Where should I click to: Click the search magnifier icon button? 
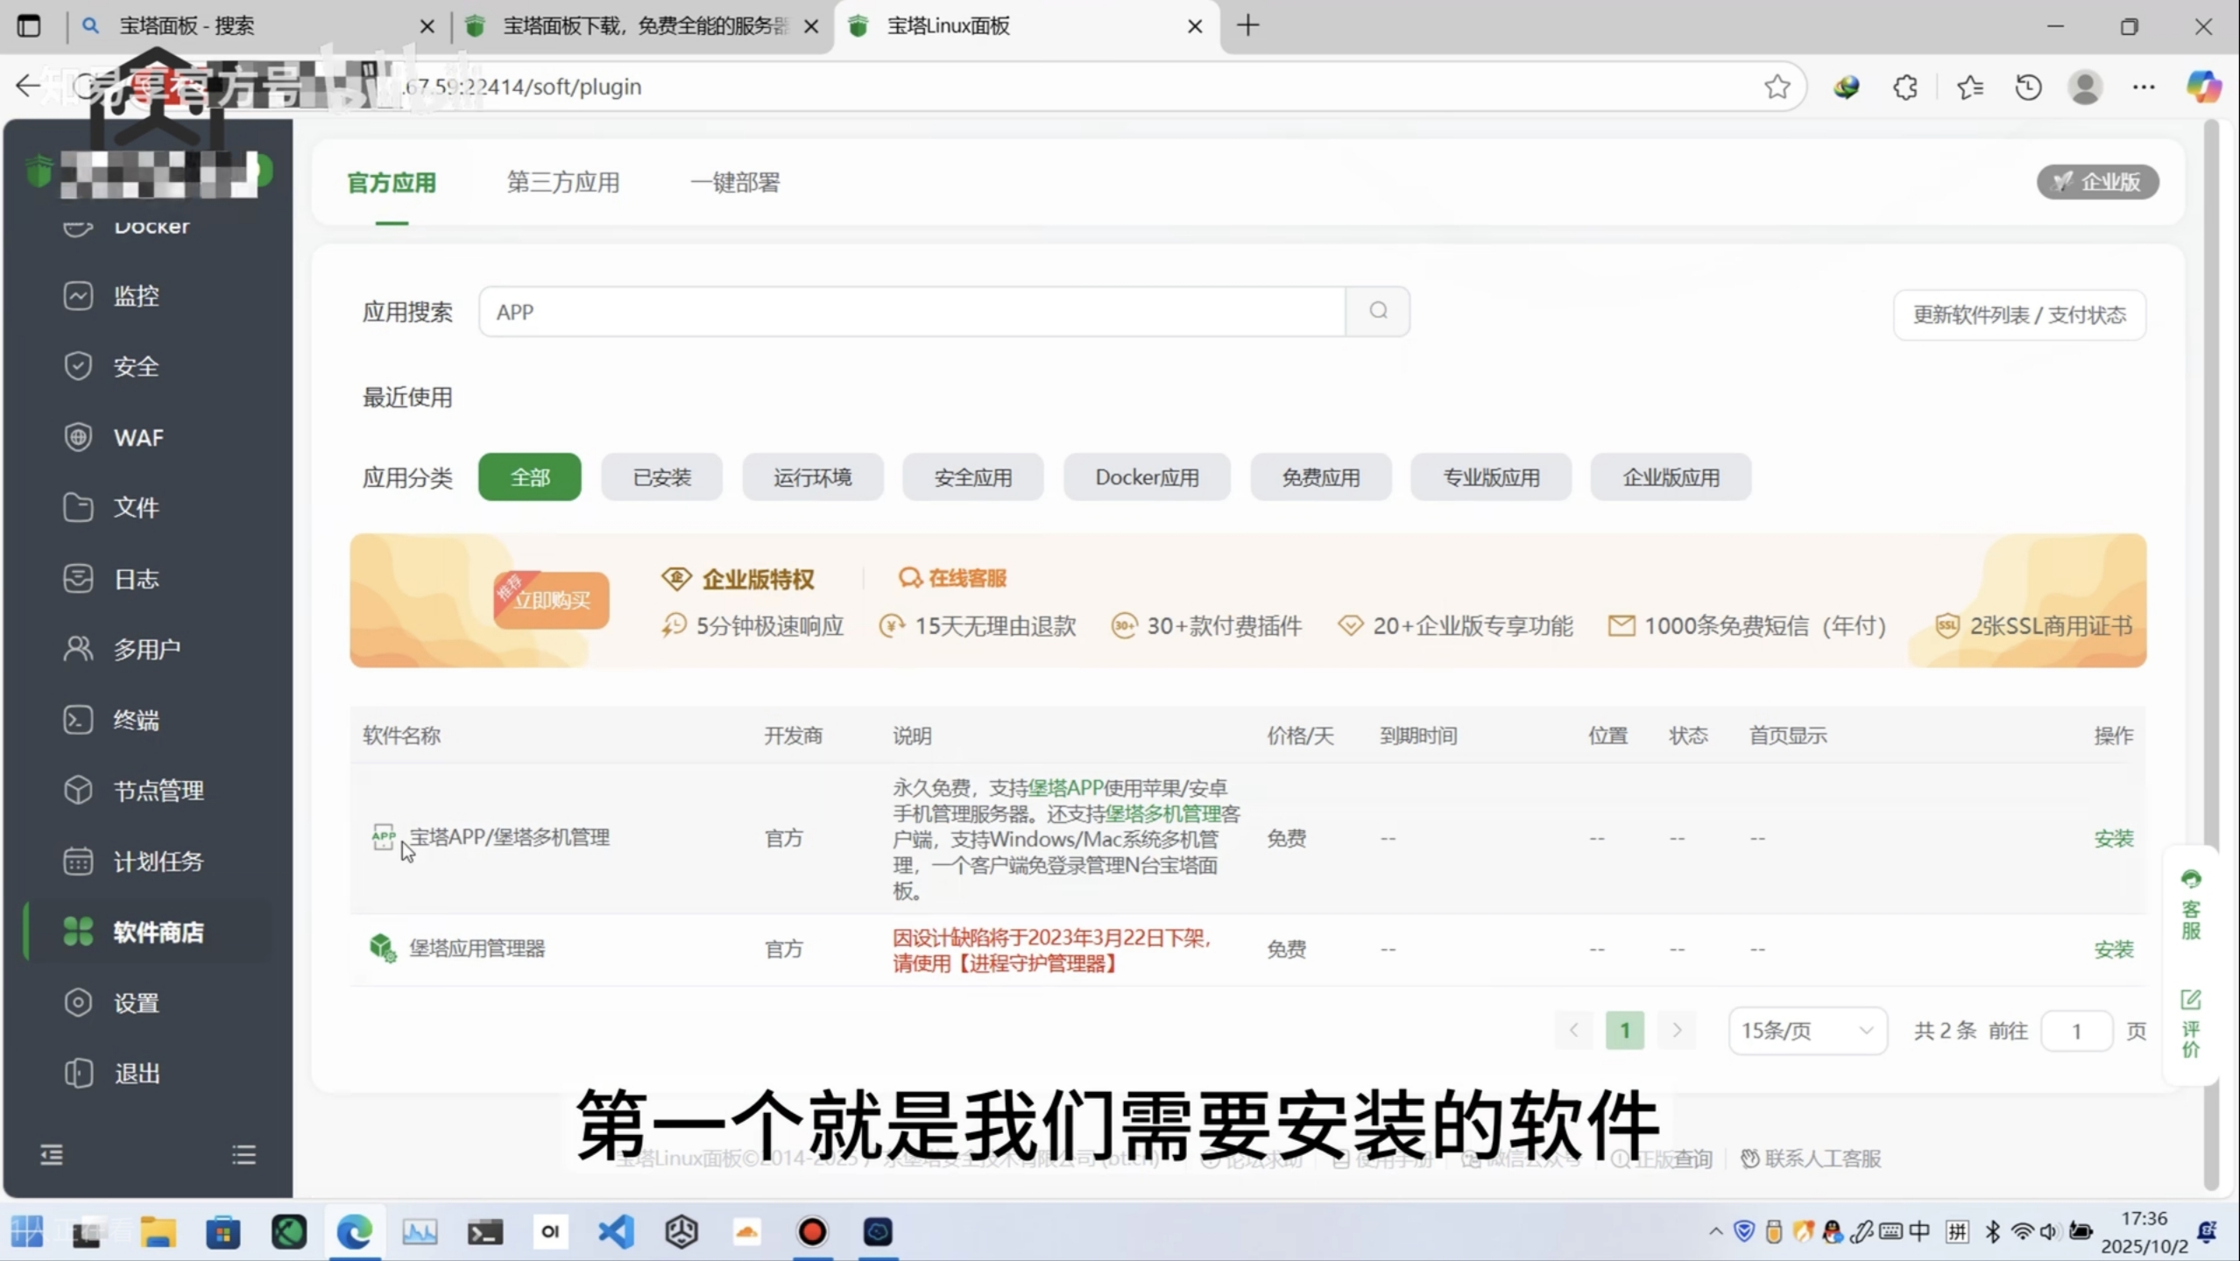coord(1378,312)
